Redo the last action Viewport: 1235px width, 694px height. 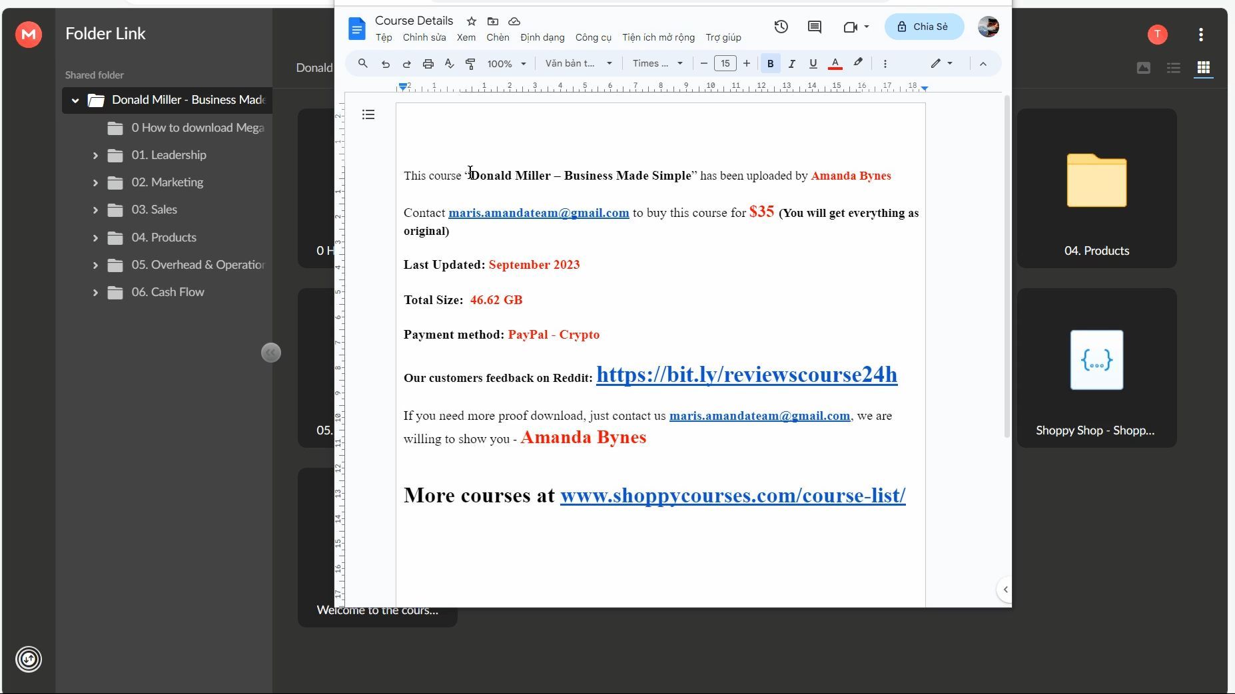(x=406, y=64)
